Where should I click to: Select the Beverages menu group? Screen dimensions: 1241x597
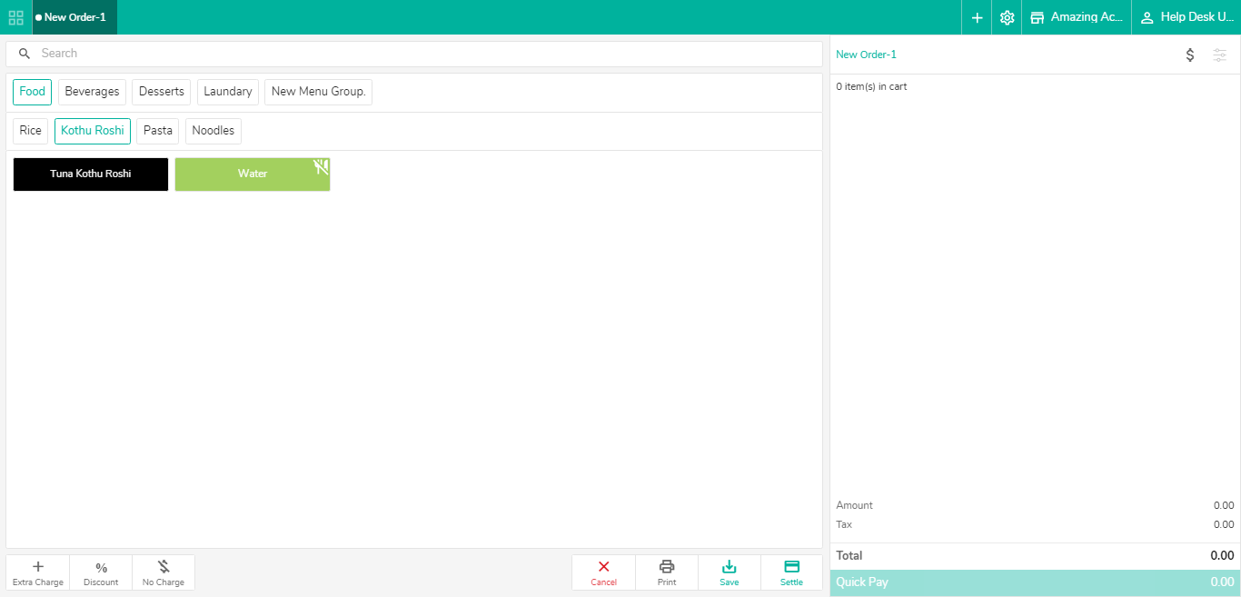click(x=92, y=92)
